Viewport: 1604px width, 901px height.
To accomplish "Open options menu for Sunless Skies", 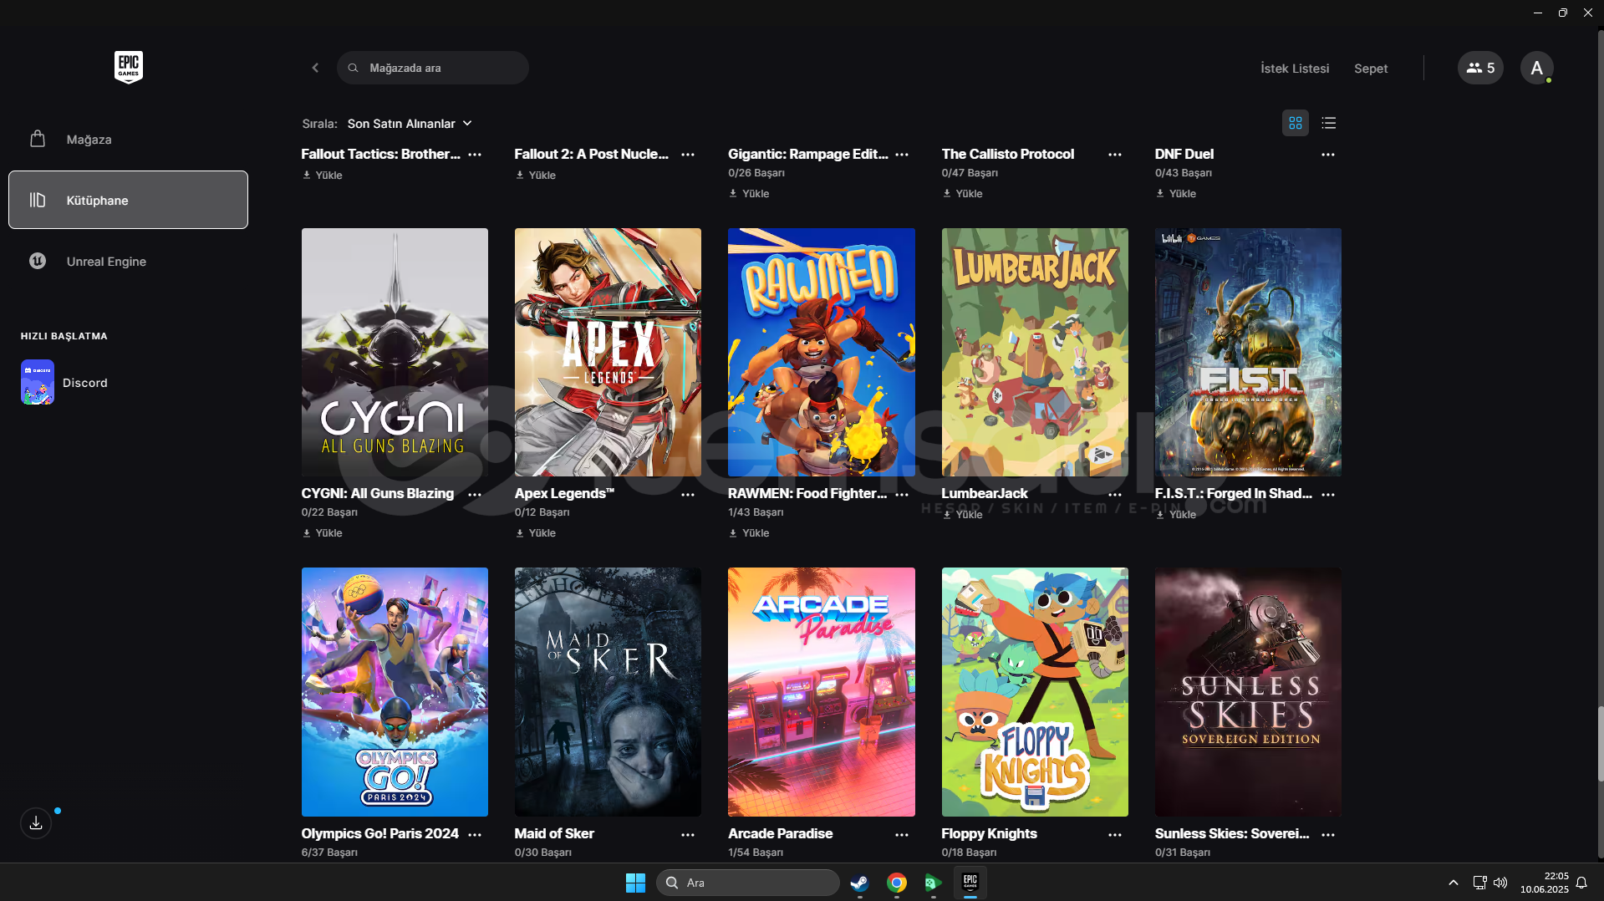I will tap(1328, 834).
